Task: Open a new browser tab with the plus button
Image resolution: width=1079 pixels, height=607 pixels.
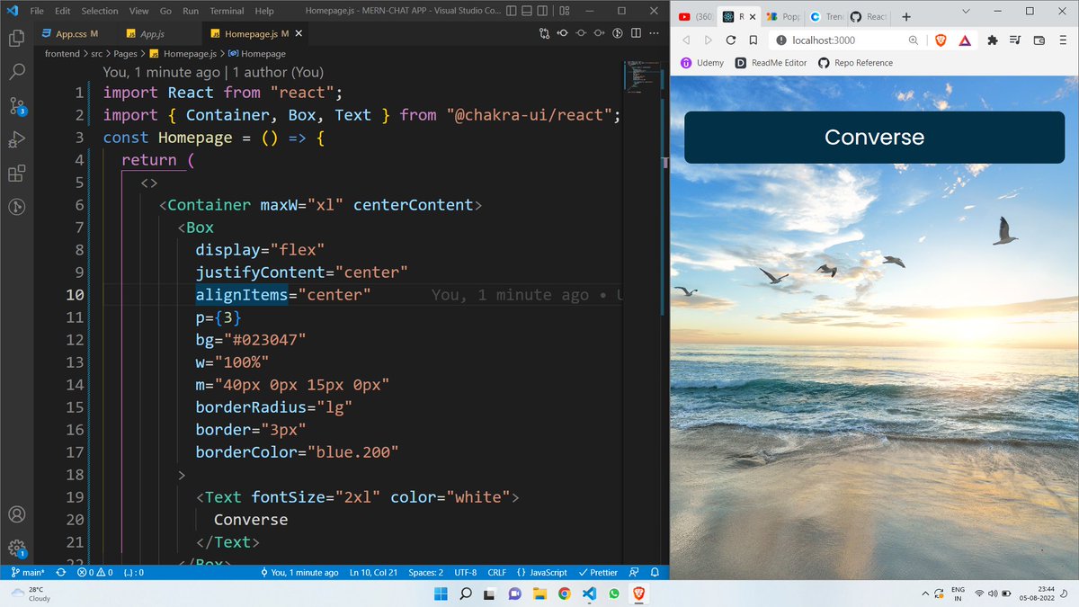Action: point(906,16)
